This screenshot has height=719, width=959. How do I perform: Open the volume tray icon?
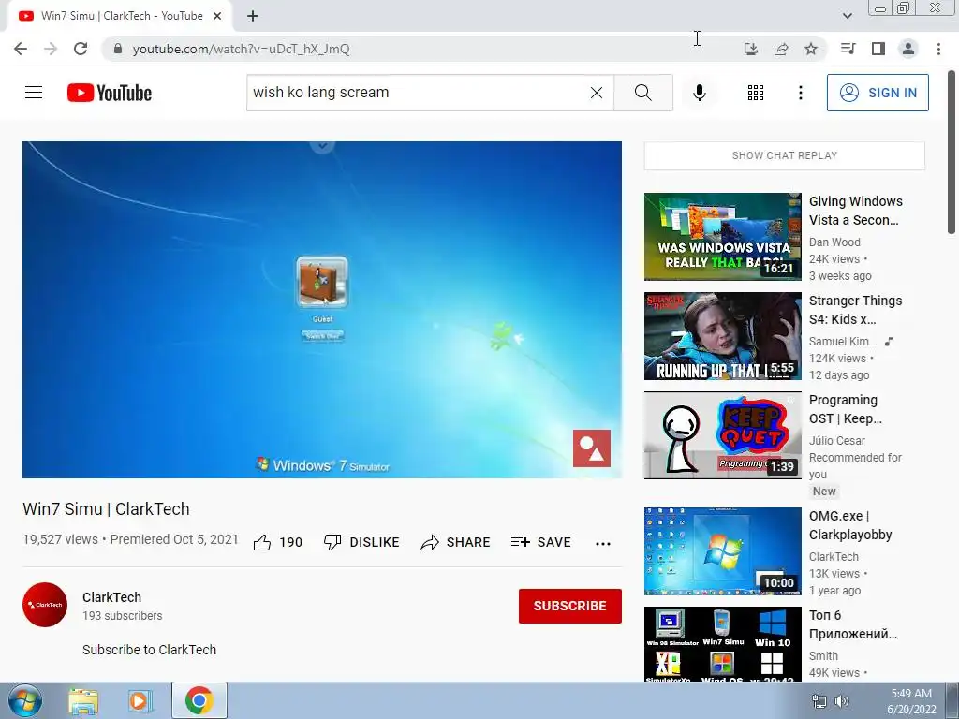coord(842,701)
